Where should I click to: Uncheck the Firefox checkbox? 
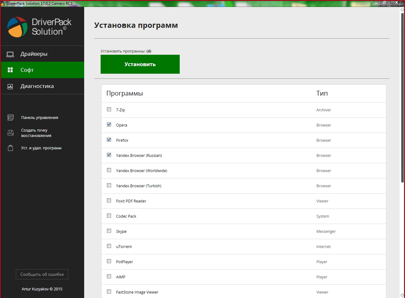tap(109, 140)
